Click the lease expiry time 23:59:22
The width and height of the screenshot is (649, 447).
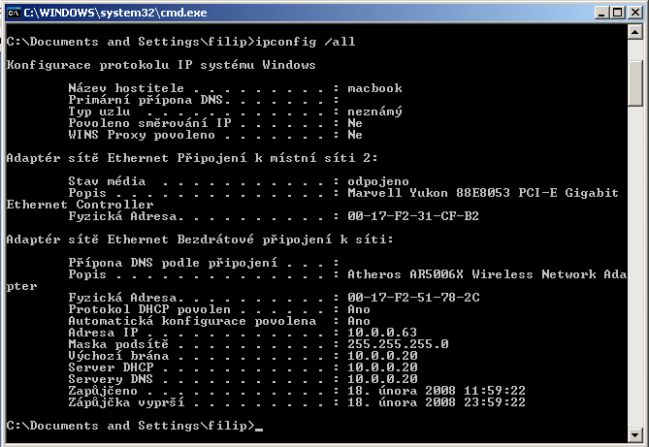click(x=495, y=402)
